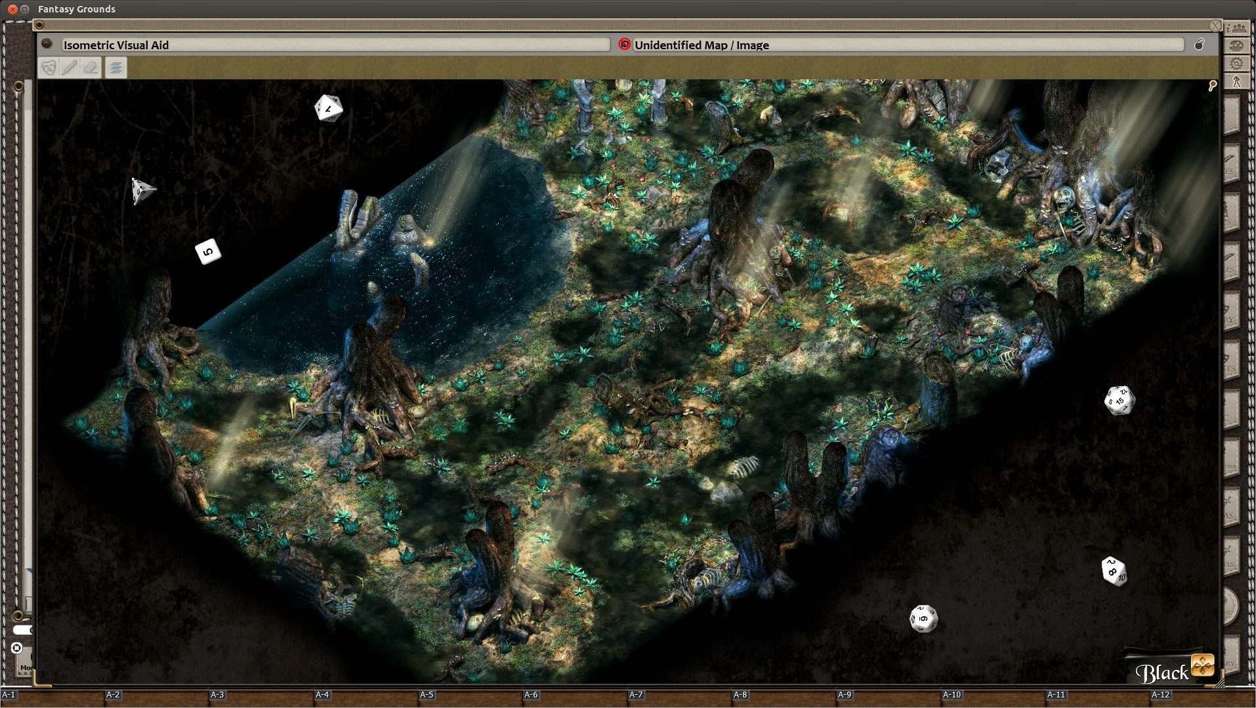Pick up the d20 die on the right of the map

[x=1120, y=401]
